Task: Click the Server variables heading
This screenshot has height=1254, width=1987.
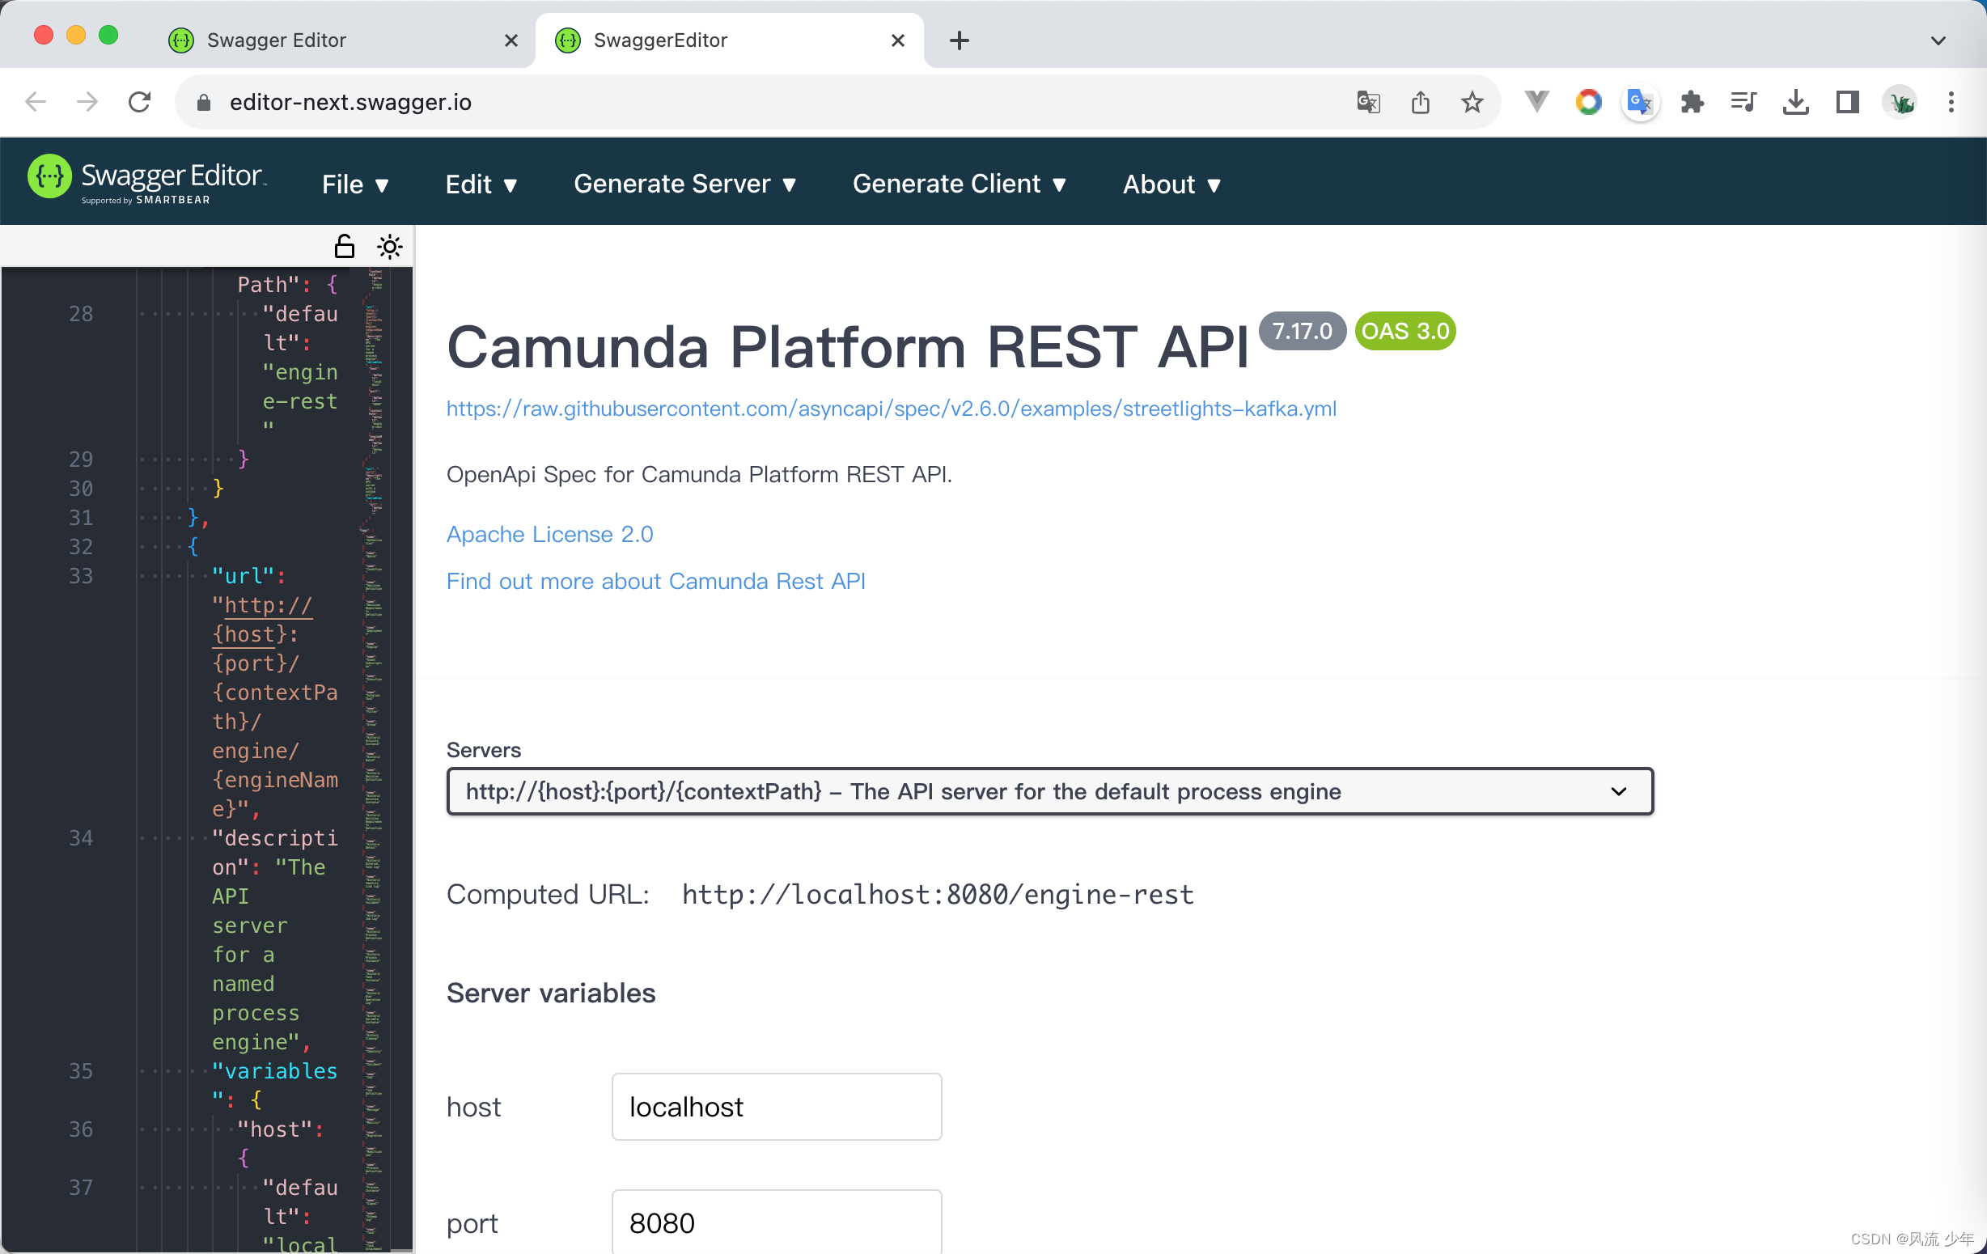Action: pos(550,993)
